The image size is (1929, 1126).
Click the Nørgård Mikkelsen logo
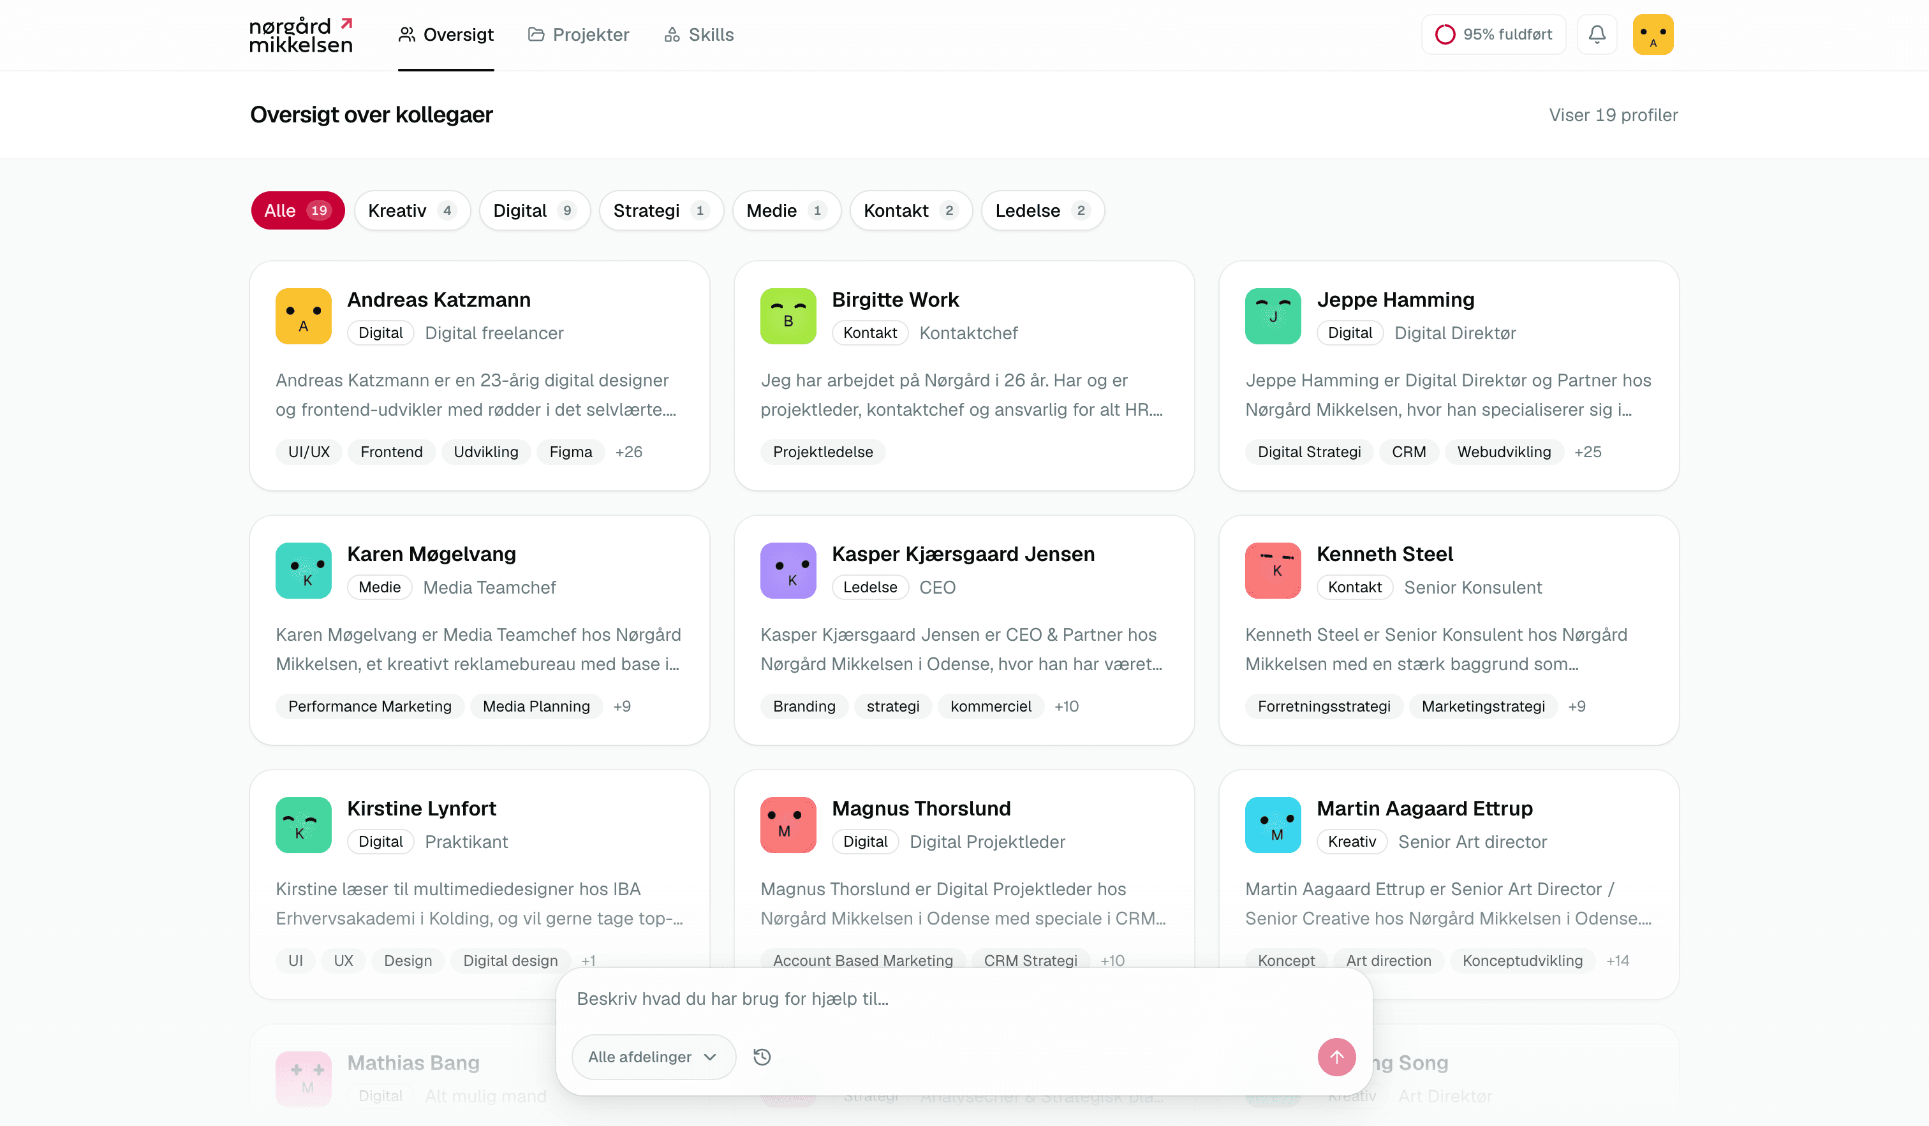(302, 34)
